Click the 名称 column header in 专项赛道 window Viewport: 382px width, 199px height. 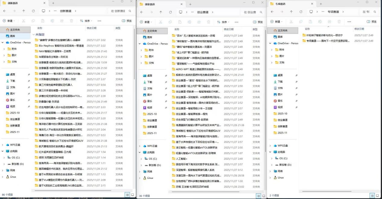(307, 29)
